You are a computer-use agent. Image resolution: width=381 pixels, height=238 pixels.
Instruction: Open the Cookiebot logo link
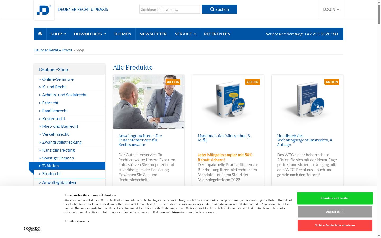coord(32,229)
